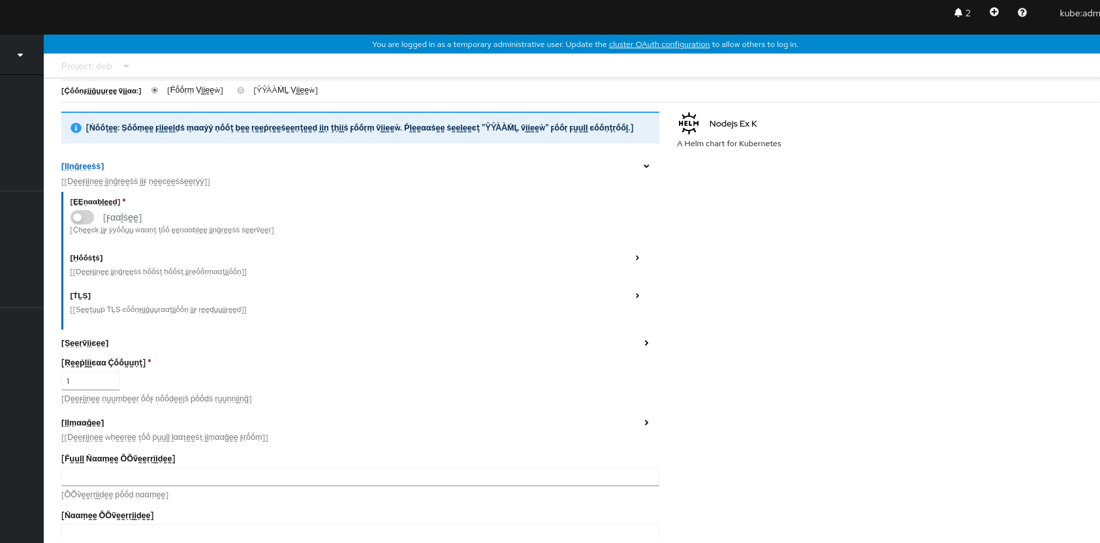Expand the TLS section chevron

[x=637, y=296]
